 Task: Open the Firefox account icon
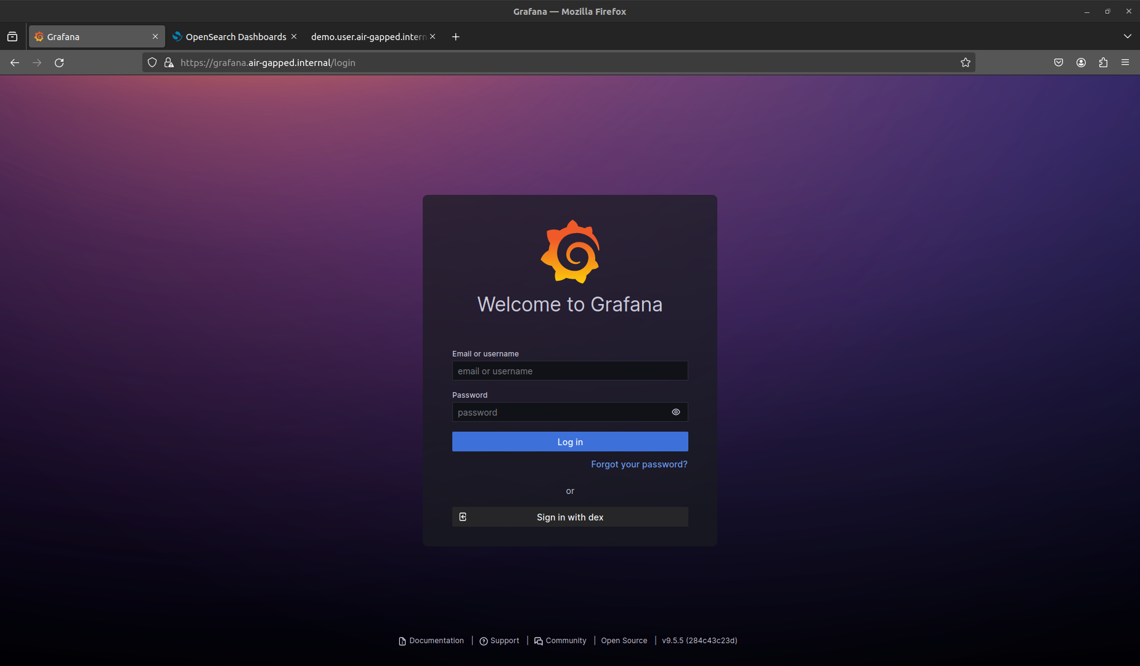pos(1081,62)
